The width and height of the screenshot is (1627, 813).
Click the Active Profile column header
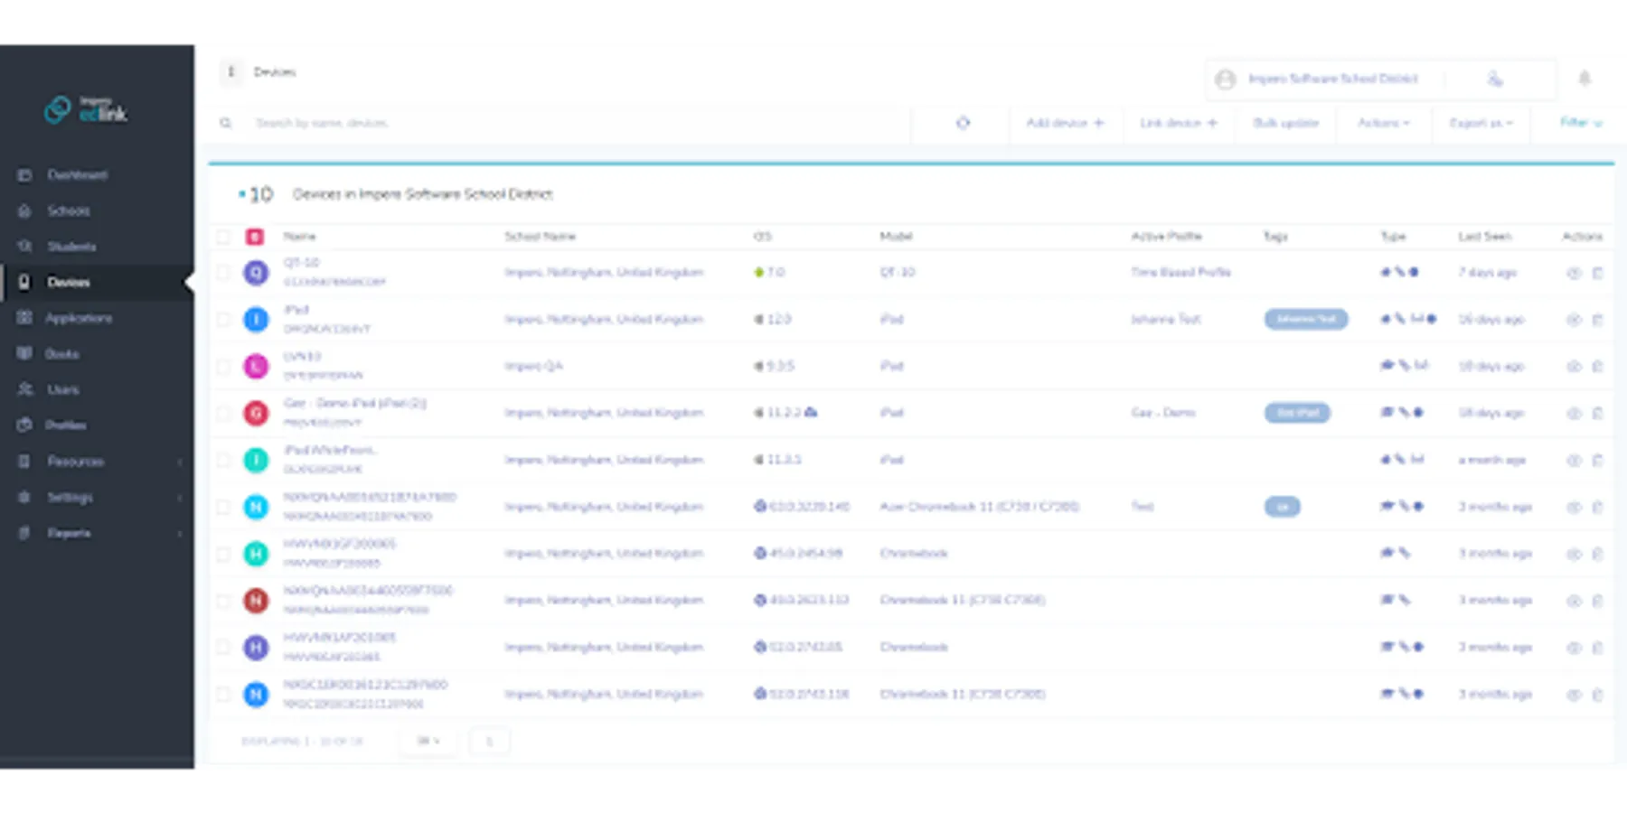coord(1166,237)
